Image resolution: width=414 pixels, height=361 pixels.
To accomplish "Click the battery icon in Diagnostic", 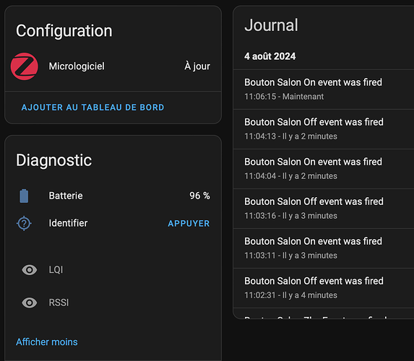I will pos(24,196).
